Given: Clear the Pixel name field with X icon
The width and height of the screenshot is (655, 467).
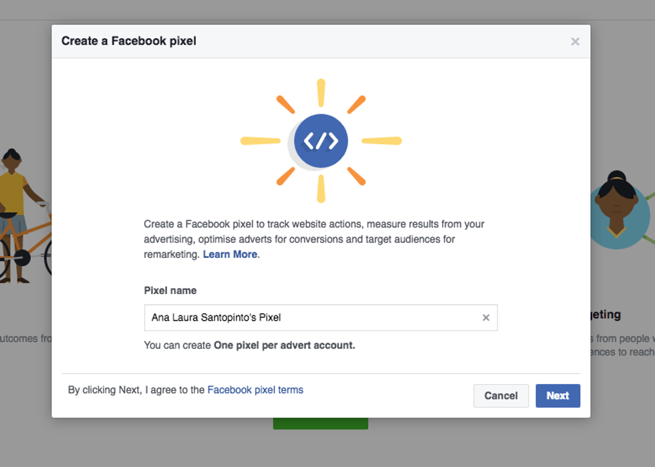Looking at the screenshot, I should pos(486,318).
